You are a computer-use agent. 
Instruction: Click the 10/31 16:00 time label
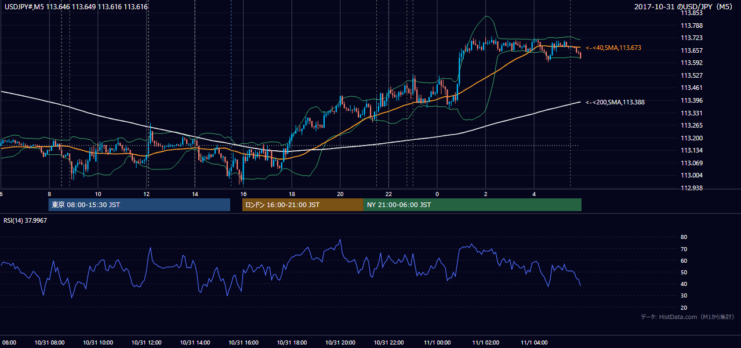coord(244,343)
